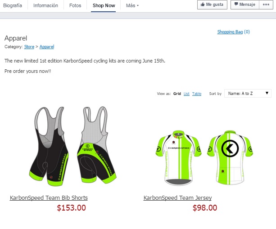This screenshot has height=229, width=276.
Task: Click the thumbs-up Me gusta button
Action: click(x=212, y=4)
